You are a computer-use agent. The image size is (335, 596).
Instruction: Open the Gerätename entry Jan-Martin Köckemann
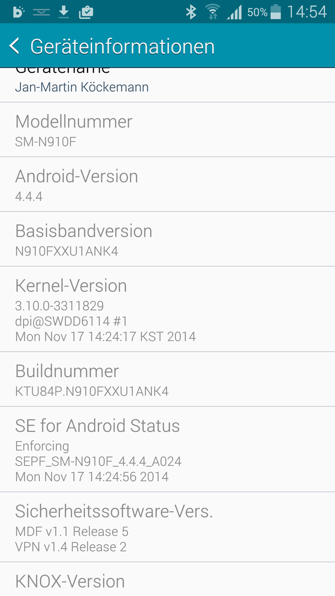167,85
